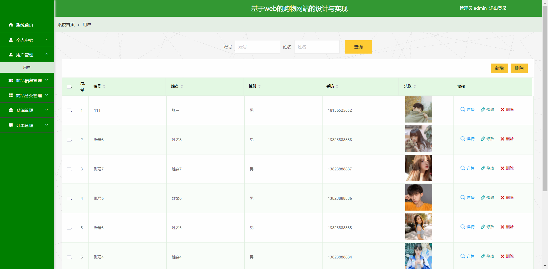Open the 用户 submenu item
This screenshot has width=548, height=269.
coord(27,67)
